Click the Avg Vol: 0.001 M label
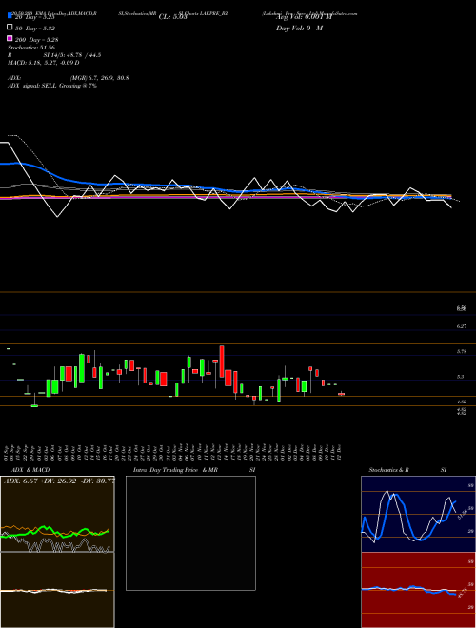Screen dimensions: 476x628 point(304,17)
